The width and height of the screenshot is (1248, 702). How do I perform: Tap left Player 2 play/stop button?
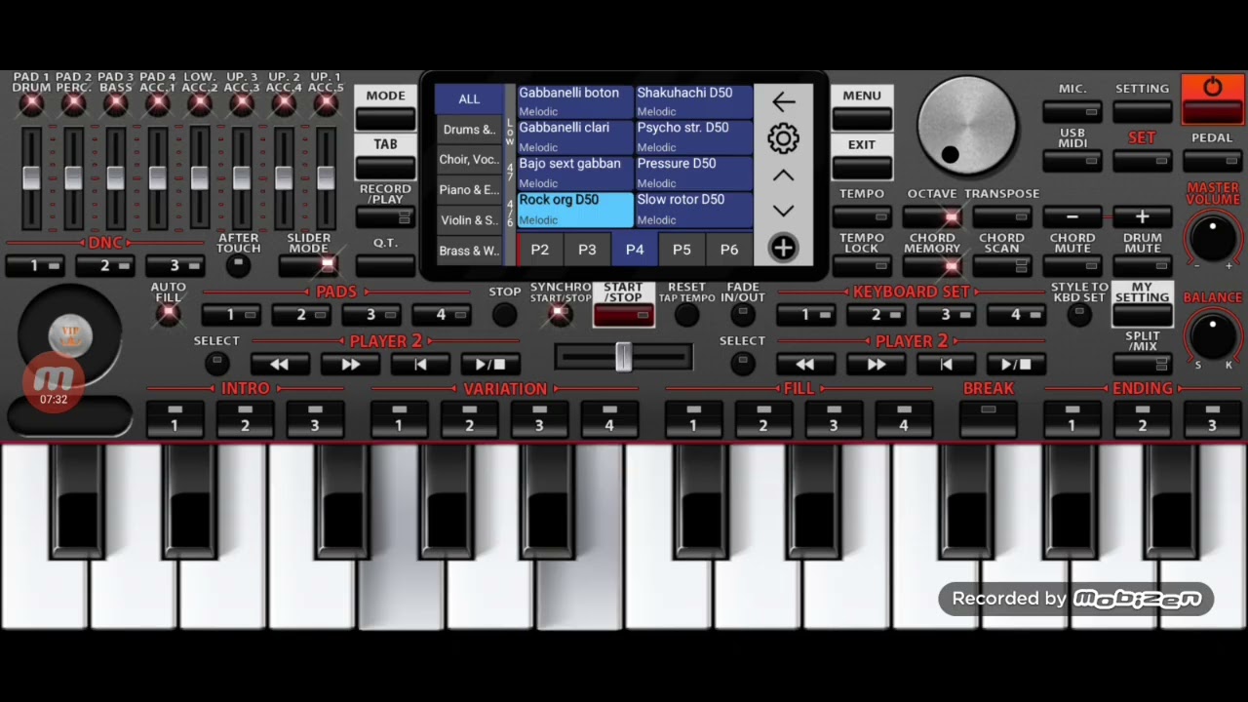coord(490,364)
